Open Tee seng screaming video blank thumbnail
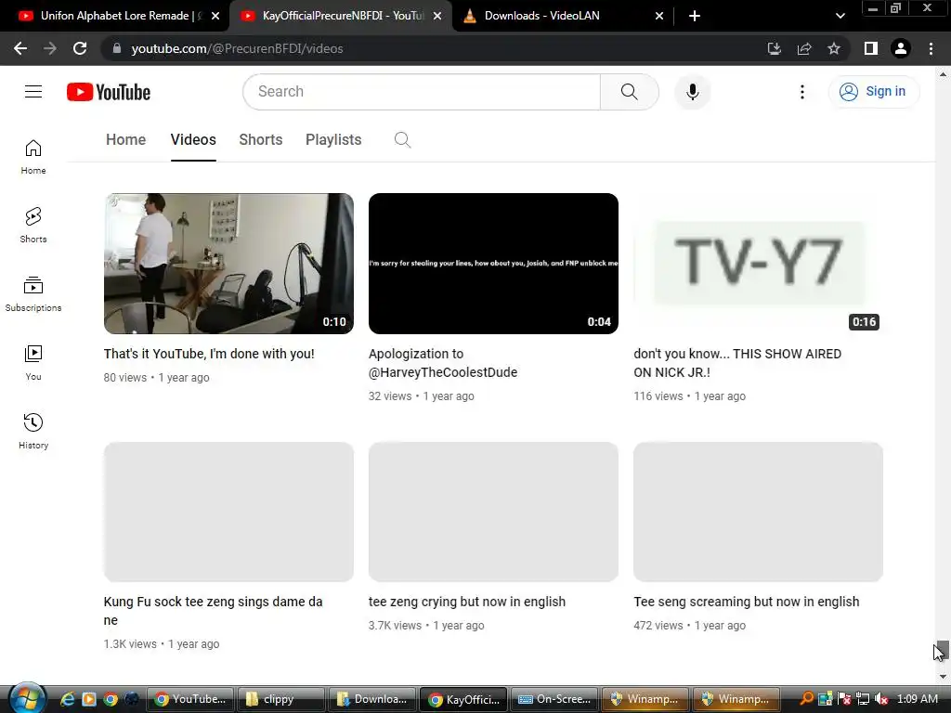 pyautogui.click(x=758, y=512)
